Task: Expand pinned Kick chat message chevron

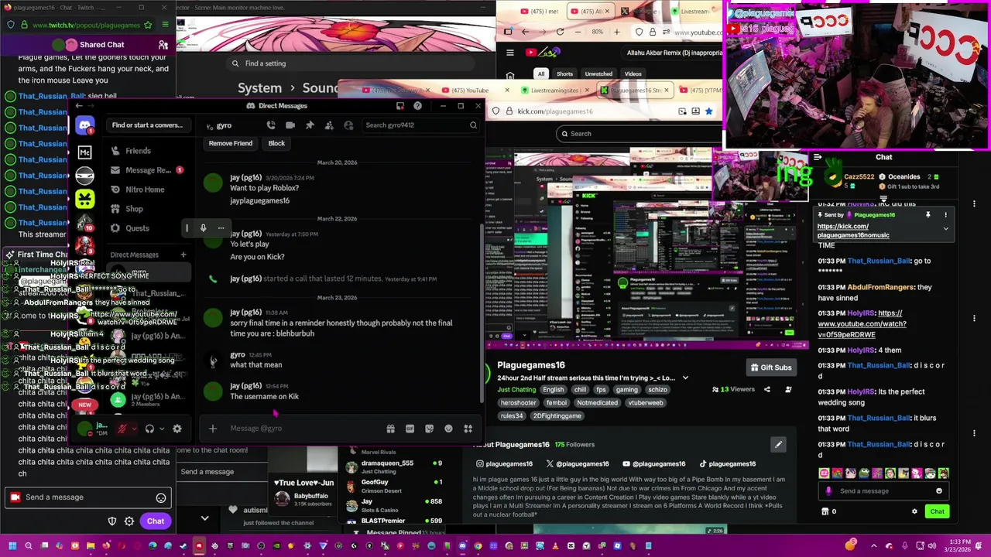Action: pos(945,229)
